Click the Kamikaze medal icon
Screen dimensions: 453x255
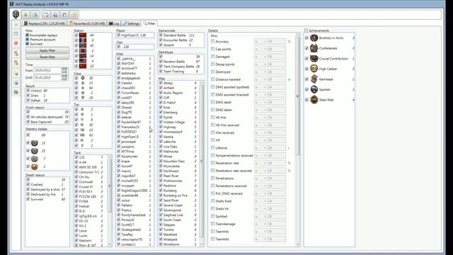(314, 79)
